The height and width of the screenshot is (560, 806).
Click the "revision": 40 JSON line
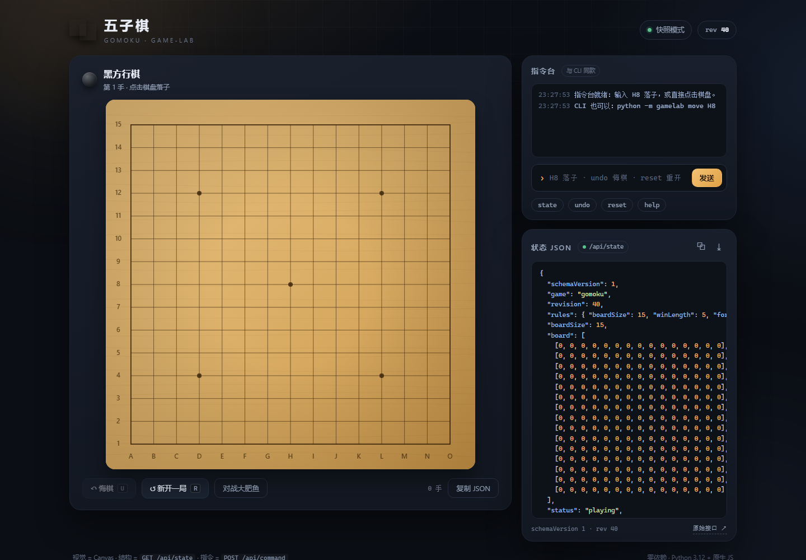point(575,304)
